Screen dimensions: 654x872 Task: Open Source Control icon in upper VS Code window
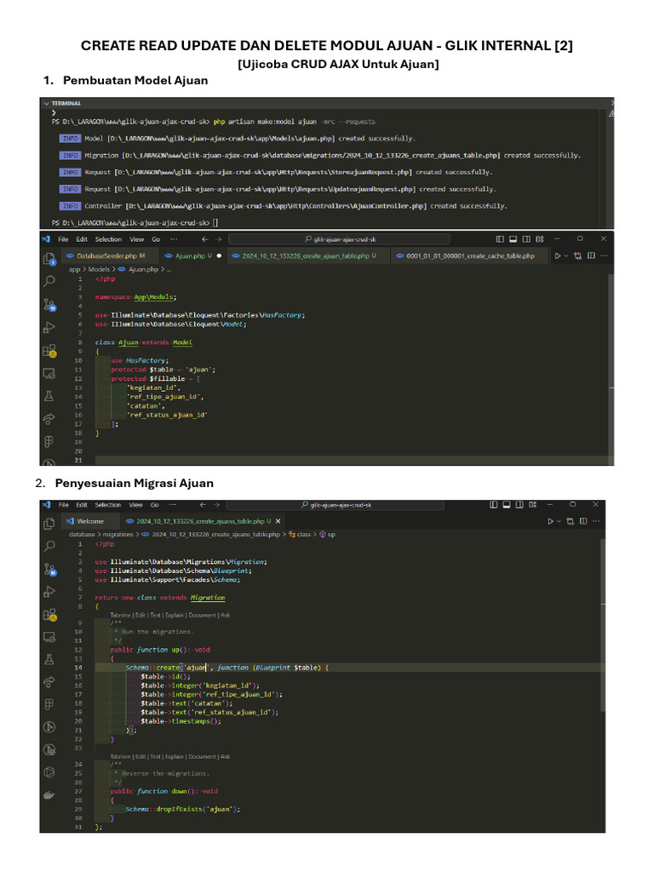(49, 304)
